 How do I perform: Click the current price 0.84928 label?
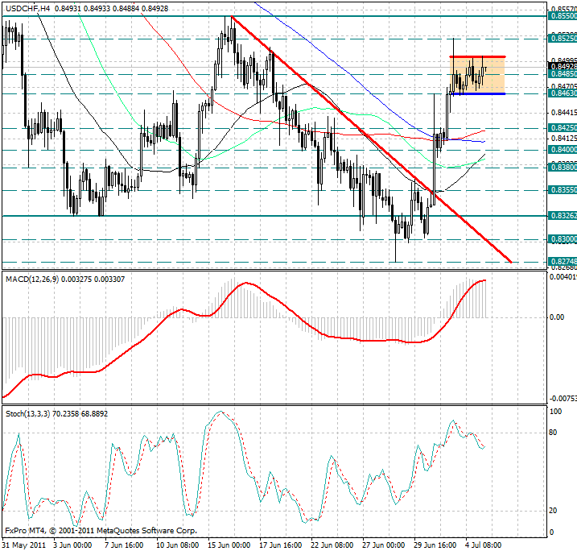pyautogui.click(x=563, y=67)
